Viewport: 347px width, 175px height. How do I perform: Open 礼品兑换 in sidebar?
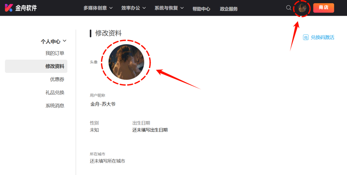[x=55, y=92]
